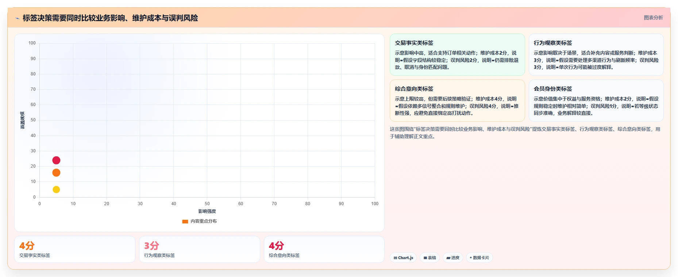Viewport: 678px width, 277px height.
Task: Click the y-axis tick label 50
Action: (33, 120)
